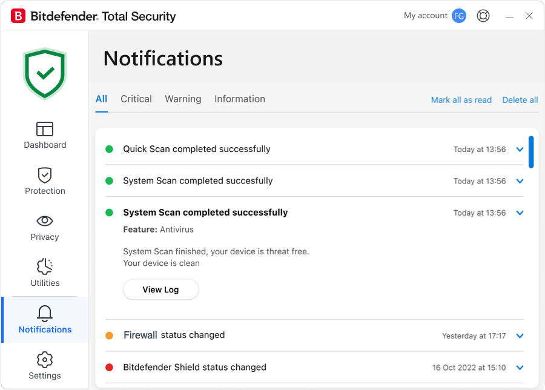Click the View Log button

(x=161, y=289)
